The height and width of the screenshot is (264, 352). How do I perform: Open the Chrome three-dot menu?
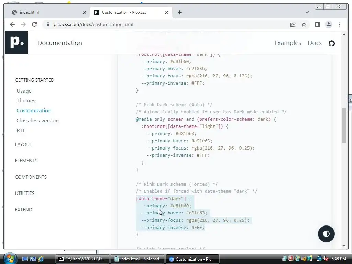tap(340, 24)
